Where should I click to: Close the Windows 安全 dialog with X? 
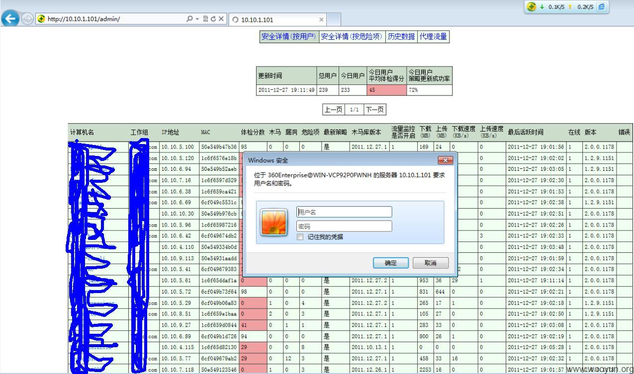(445, 160)
